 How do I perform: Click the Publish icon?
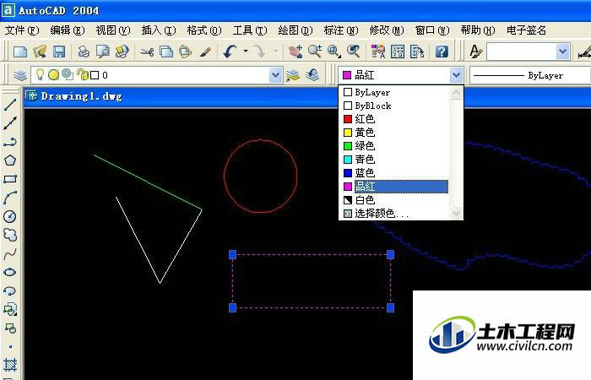pyautogui.click(x=122, y=52)
